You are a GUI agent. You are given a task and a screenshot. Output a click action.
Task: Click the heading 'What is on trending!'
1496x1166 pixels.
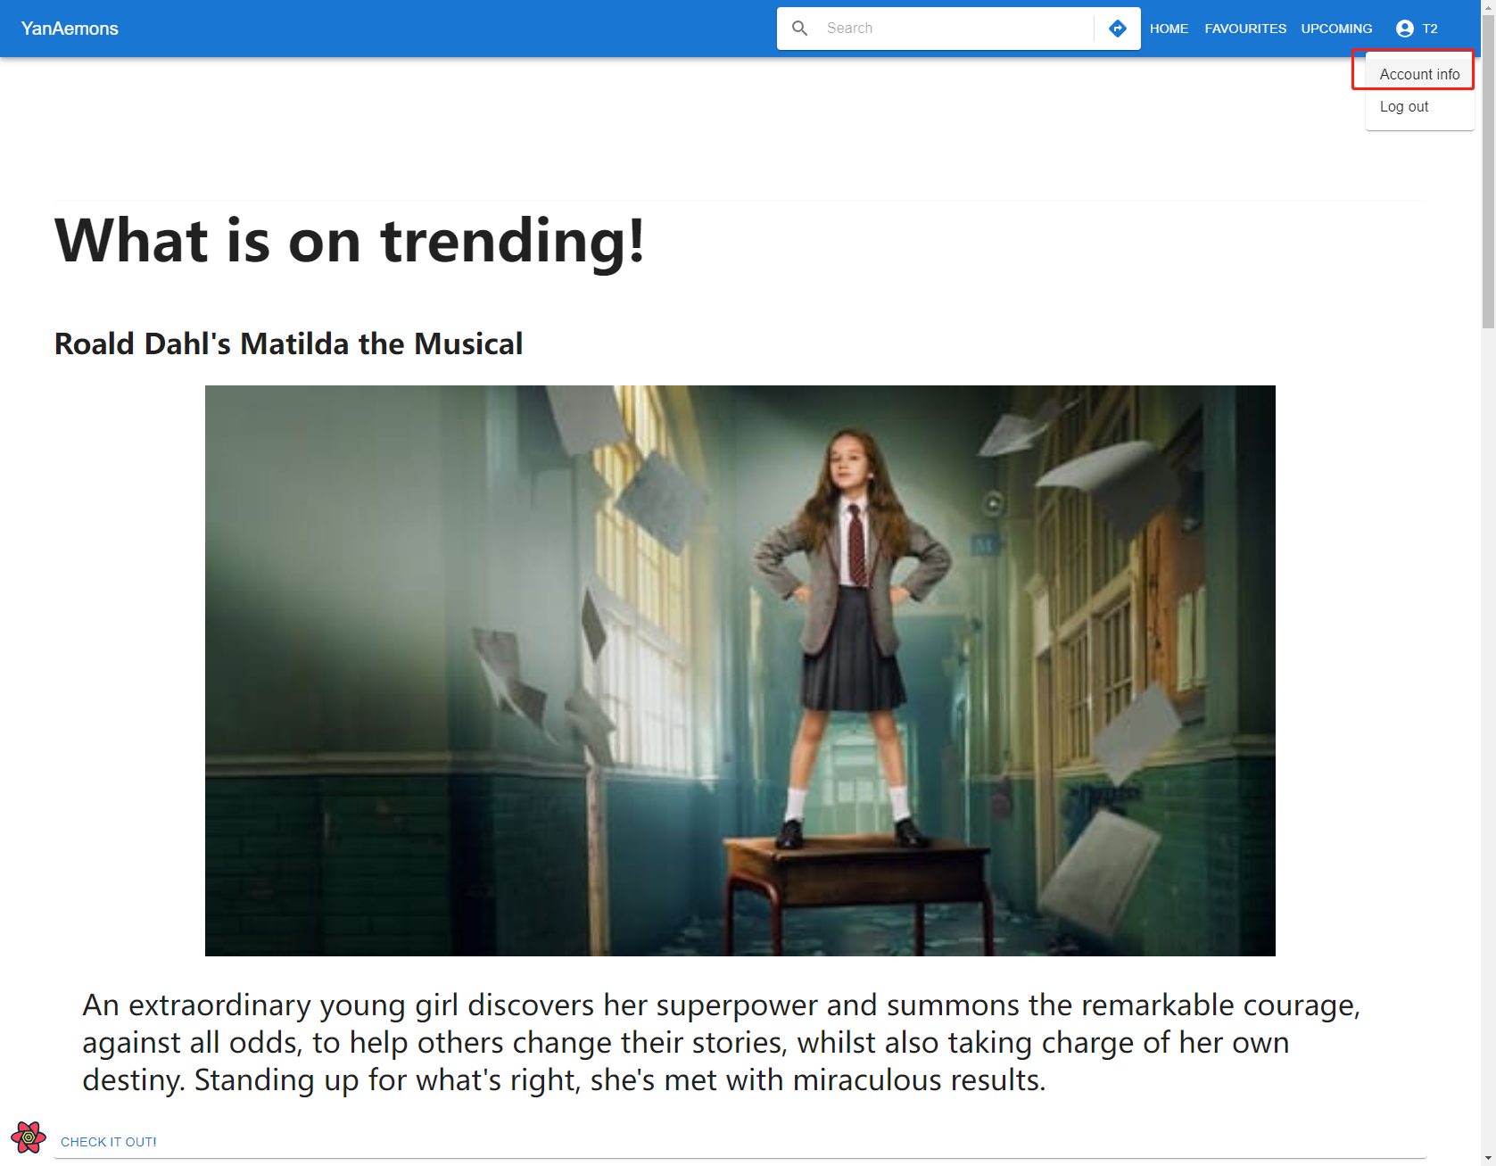[350, 241]
